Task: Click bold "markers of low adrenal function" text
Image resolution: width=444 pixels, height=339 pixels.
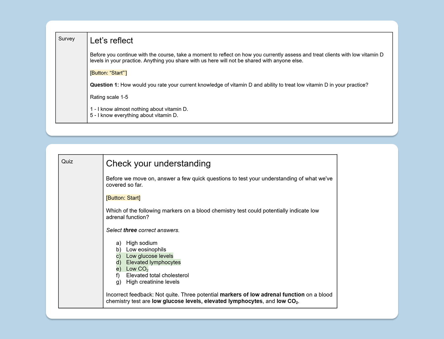Action: [x=262, y=295]
